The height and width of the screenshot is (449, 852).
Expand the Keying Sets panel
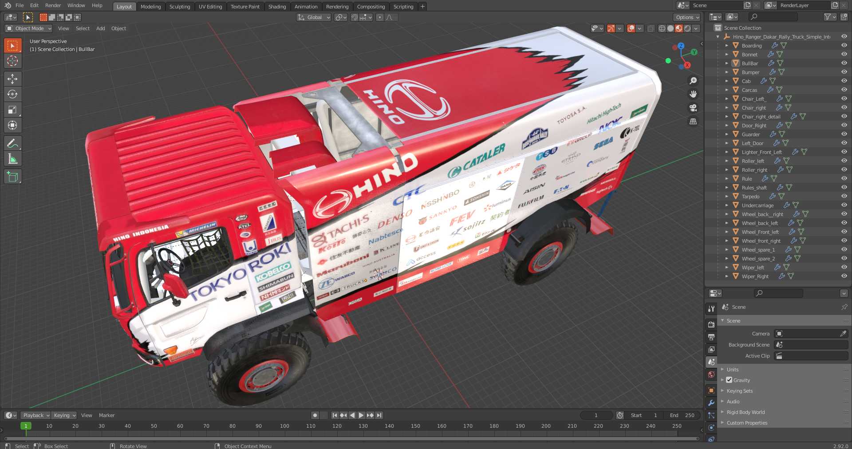coord(739,391)
